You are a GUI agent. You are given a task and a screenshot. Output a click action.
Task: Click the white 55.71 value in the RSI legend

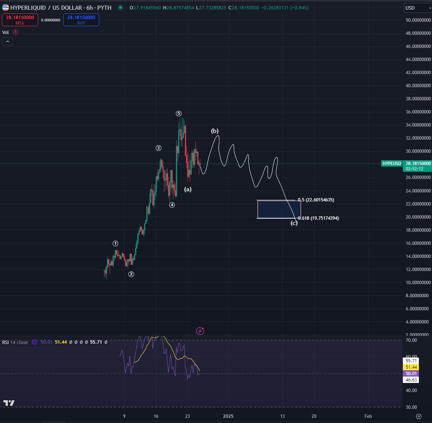96,342
